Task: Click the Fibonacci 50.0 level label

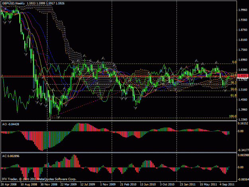Action: click(x=233, y=89)
